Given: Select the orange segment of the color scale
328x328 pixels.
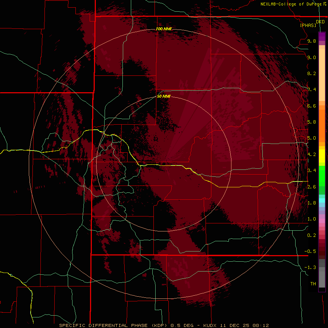Looking at the screenshot, I should (x=322, y=126).
